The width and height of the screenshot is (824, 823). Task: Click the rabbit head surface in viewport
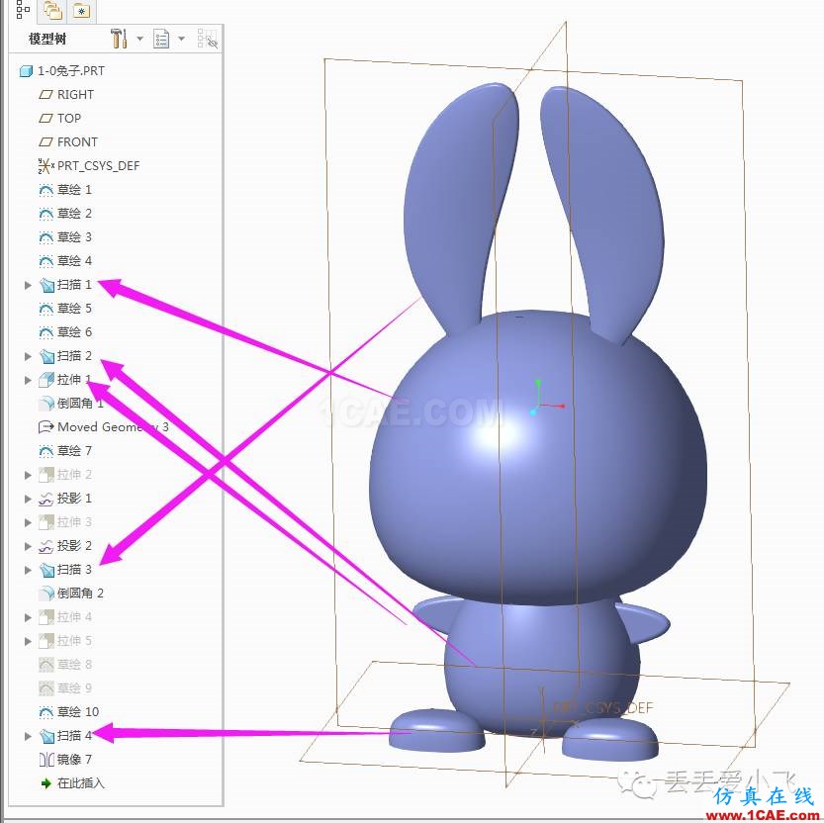(x=537, y=457)
